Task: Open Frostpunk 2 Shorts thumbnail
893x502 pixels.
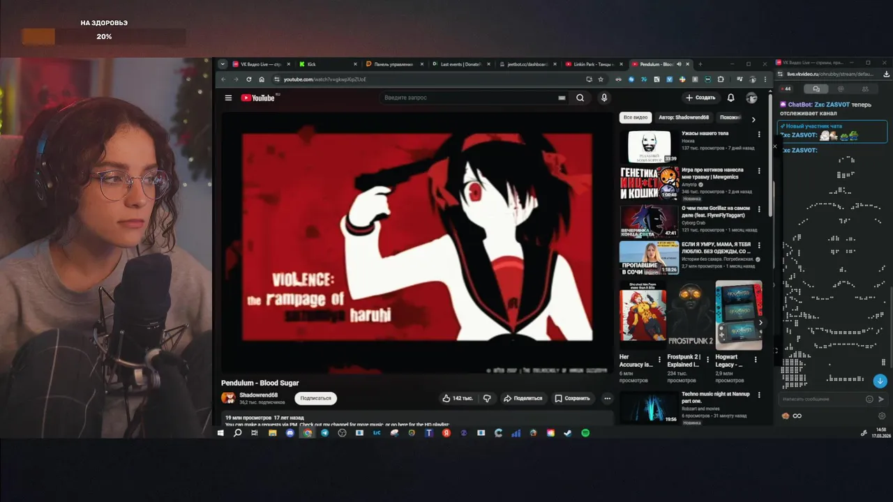Action: (x=691, y=314)
